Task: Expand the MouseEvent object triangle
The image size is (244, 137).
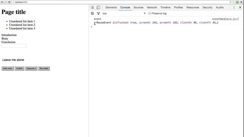Action: coord(95,23)
